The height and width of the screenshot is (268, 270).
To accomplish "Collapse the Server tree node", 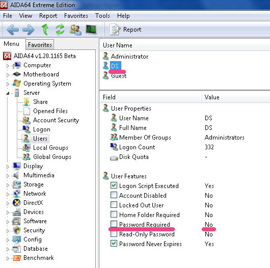I will (8, 93).
